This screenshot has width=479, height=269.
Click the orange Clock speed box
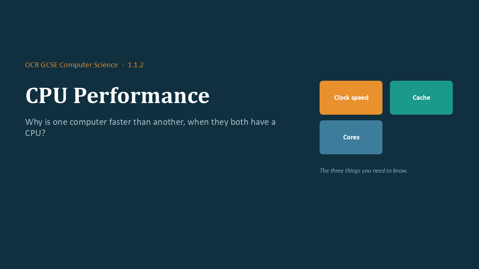click(x=351, y=98)
